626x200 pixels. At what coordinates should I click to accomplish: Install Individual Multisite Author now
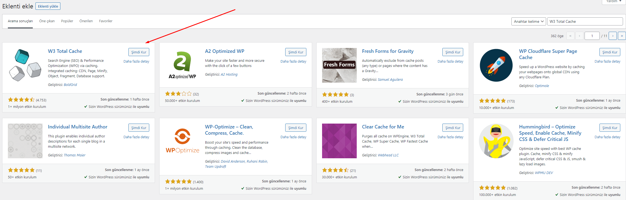click(x=139, y=128)
